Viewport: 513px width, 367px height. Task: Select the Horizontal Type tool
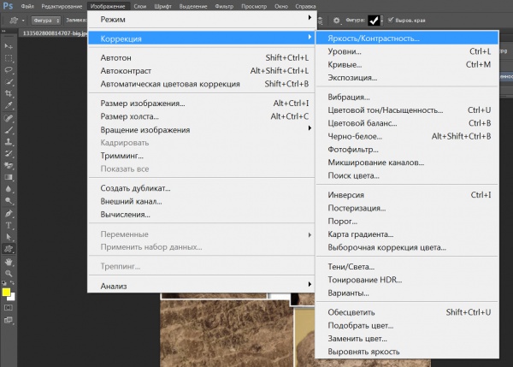[x=8, y=224]
